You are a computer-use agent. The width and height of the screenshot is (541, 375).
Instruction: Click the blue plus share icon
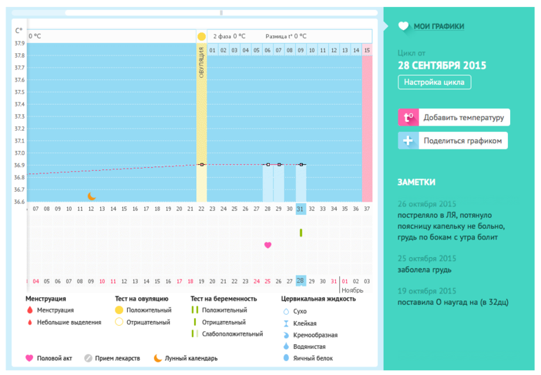408,141
